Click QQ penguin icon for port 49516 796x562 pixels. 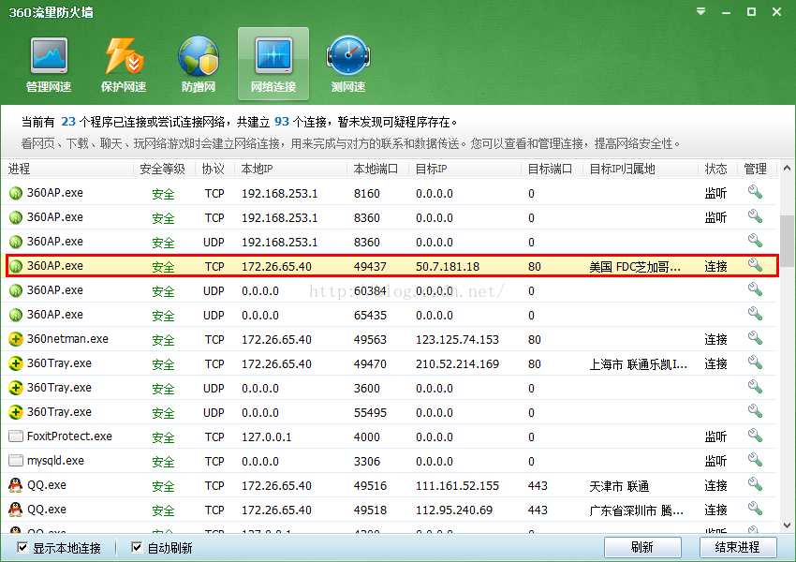pos(16,485)
